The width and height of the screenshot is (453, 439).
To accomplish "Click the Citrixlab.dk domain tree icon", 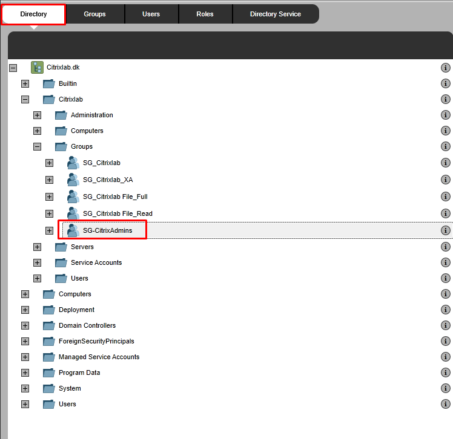I will pyautogui.click(x=38, y=68).
